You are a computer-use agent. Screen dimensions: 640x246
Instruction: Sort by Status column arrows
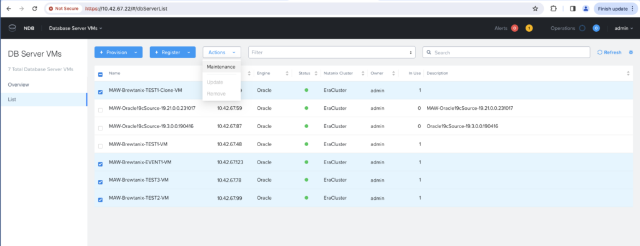tap(316, 74)
